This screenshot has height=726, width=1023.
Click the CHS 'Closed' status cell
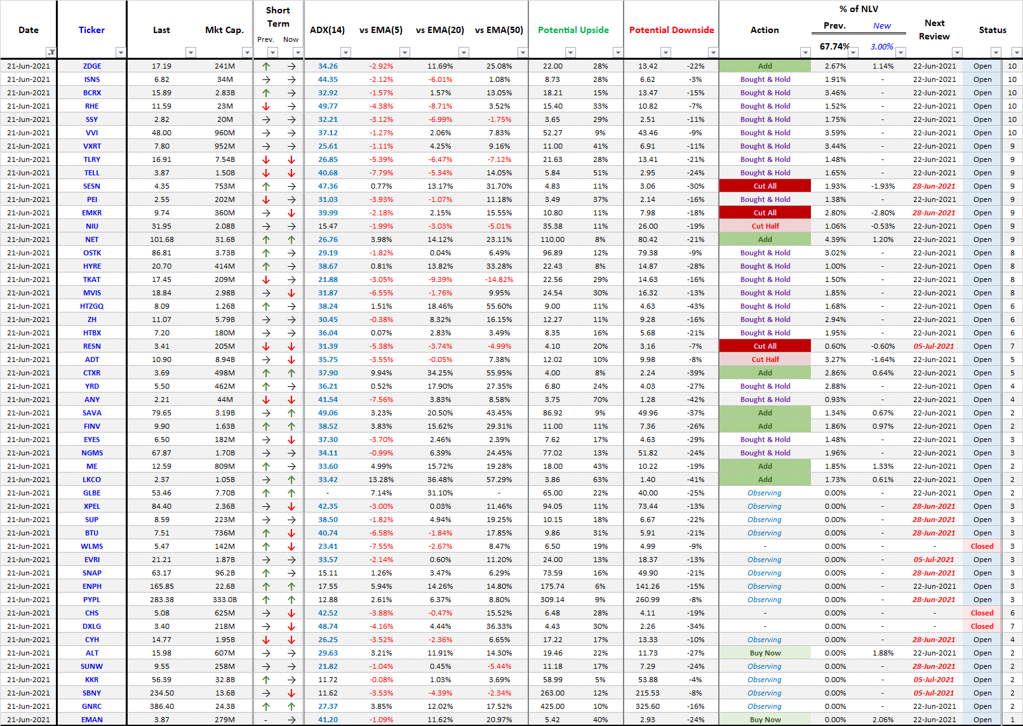(982, 613)
